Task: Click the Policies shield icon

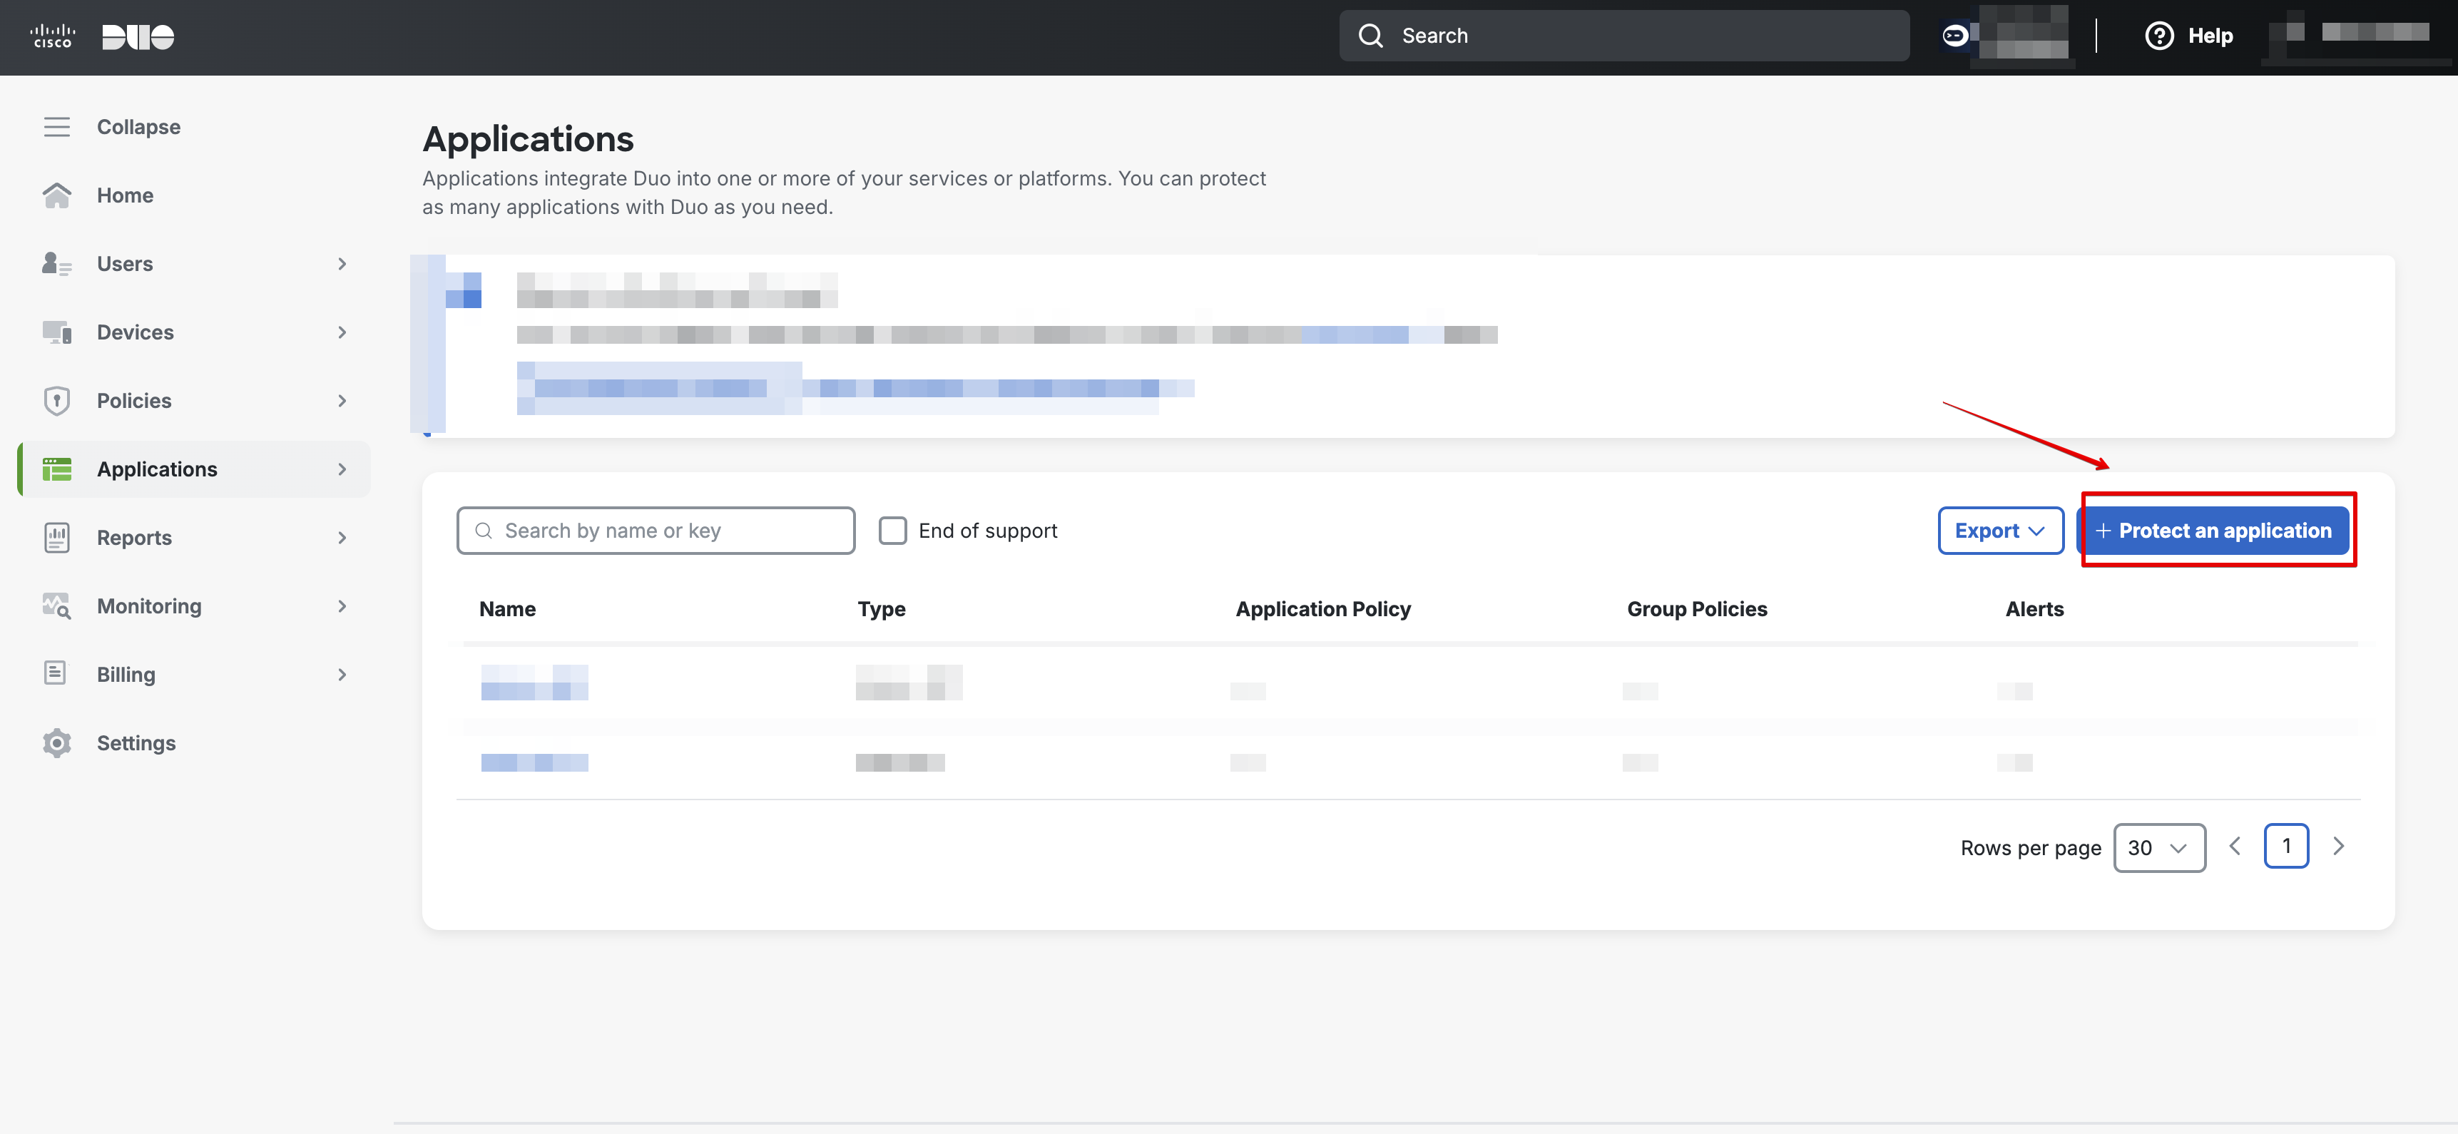Action: point(56,401)
